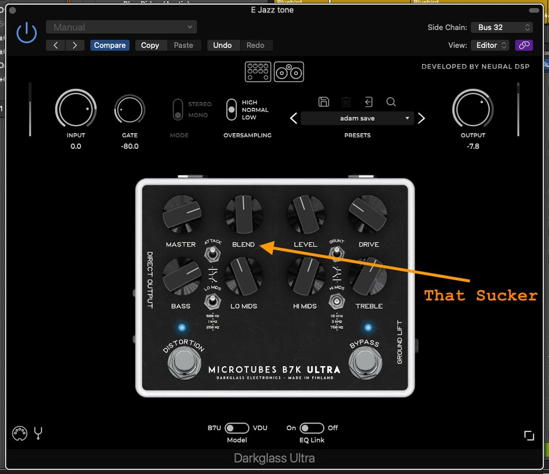Click the Blend knob on pedal
Viewport: 549px width, 474px height.
tap(243, 214)
